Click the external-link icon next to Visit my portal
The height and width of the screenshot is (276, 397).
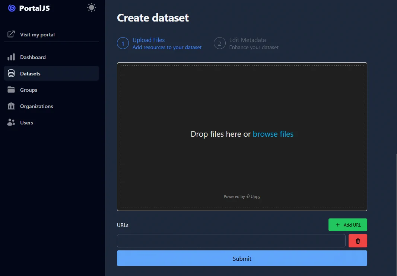point(10,34)
